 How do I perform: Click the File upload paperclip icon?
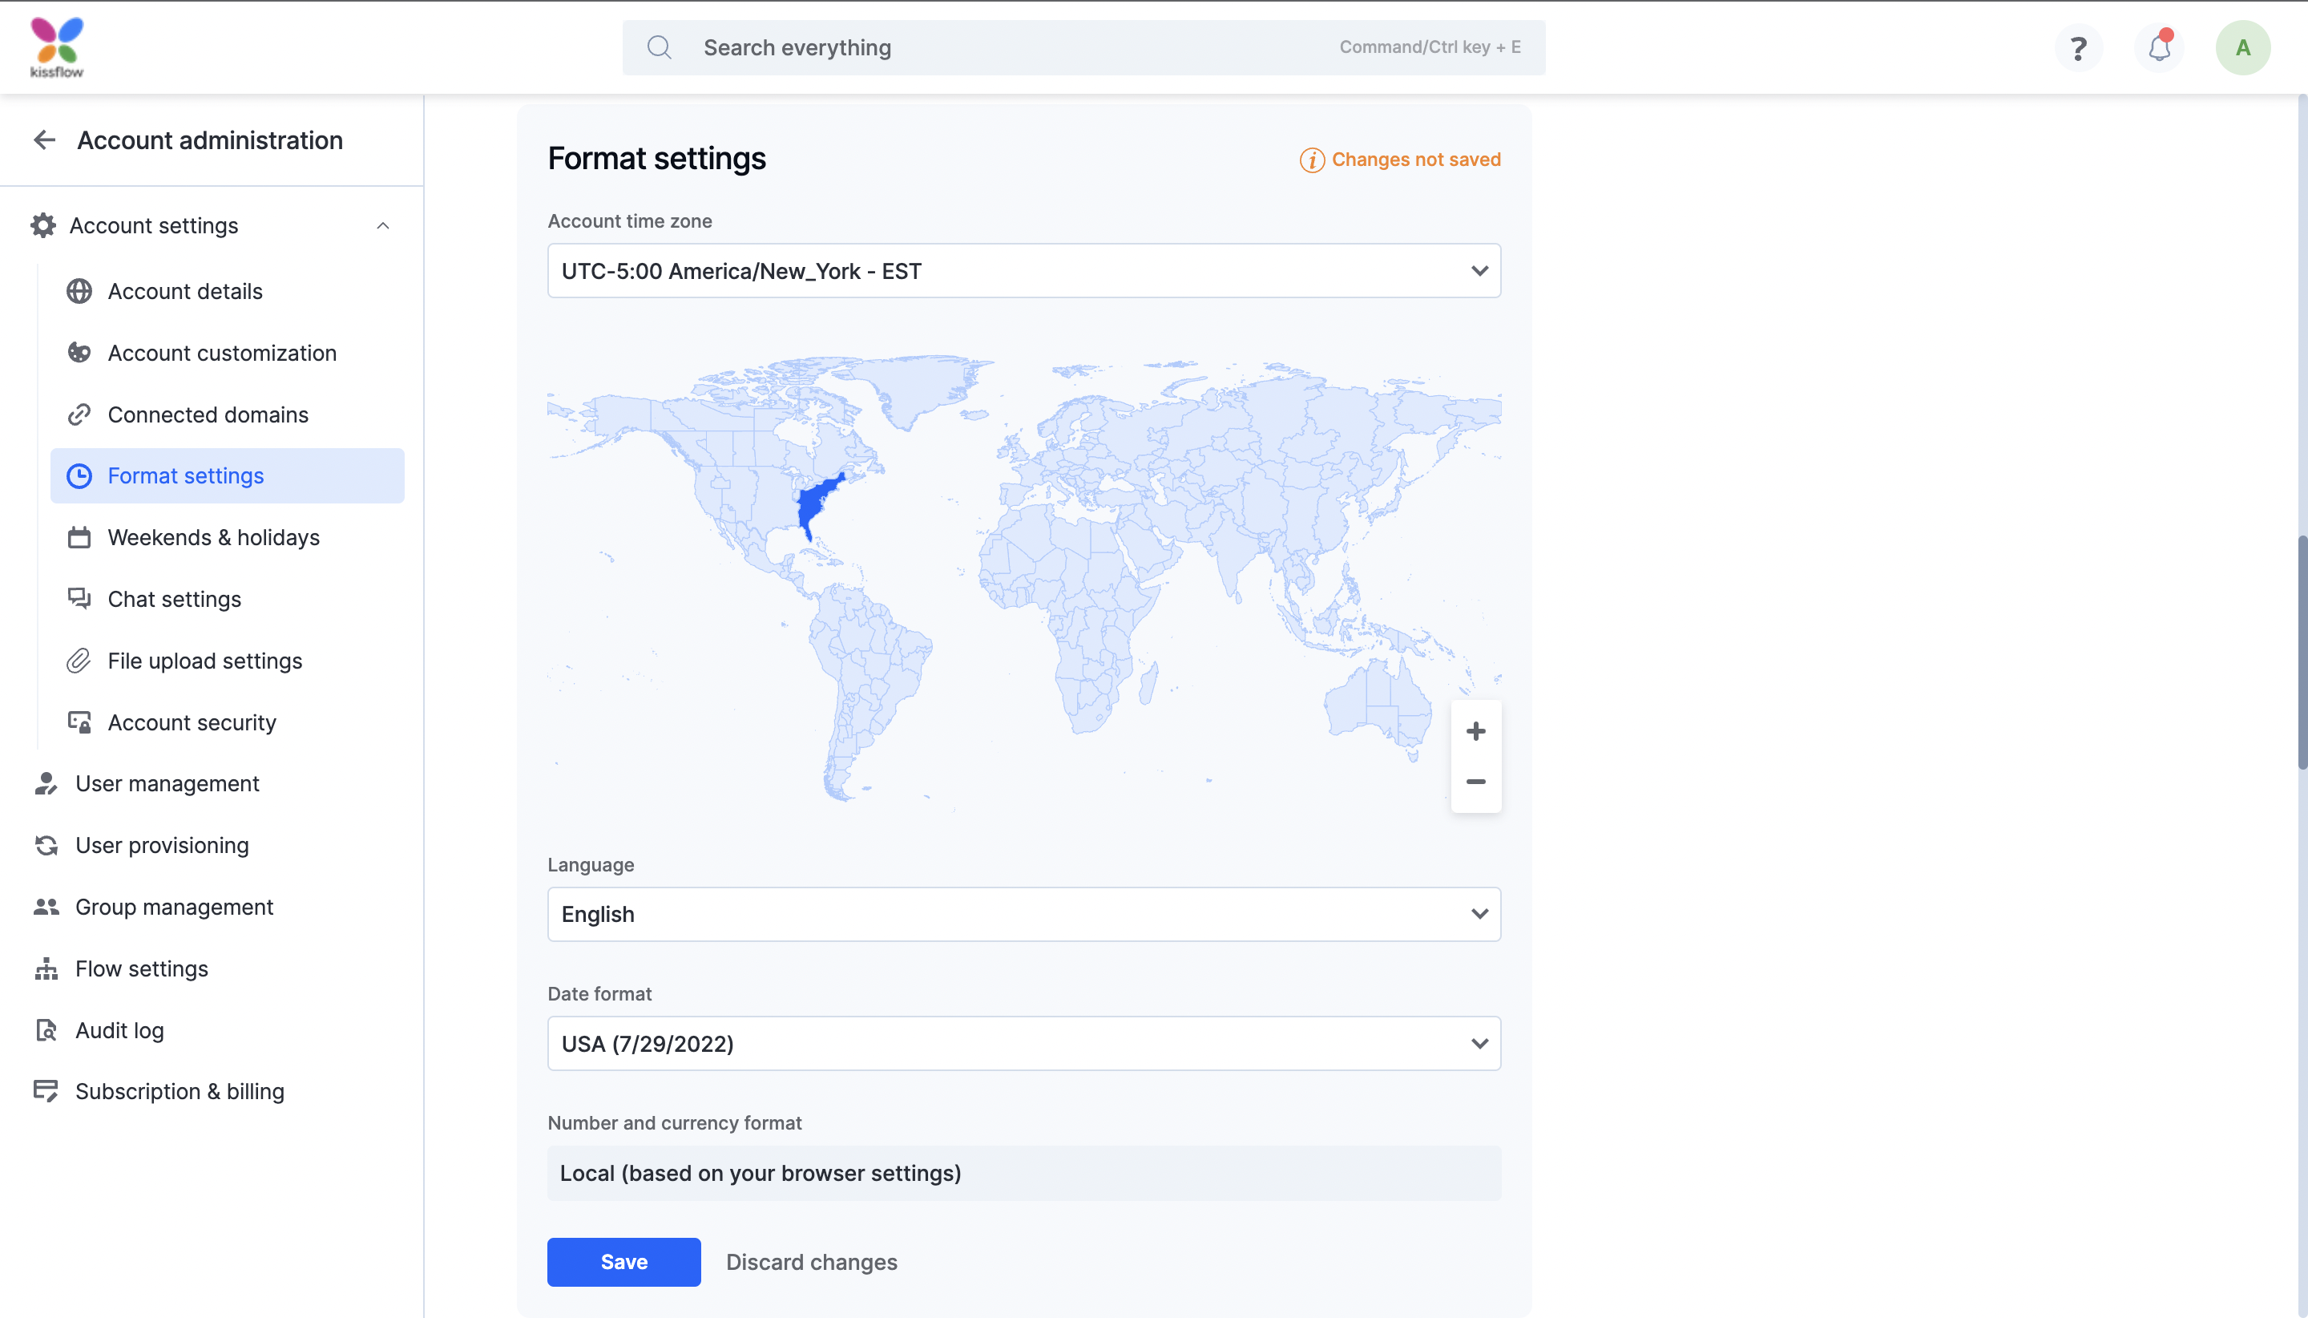[x=79, y=661]
